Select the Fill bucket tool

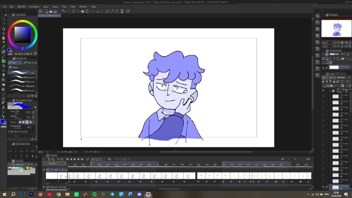(4, 84)
